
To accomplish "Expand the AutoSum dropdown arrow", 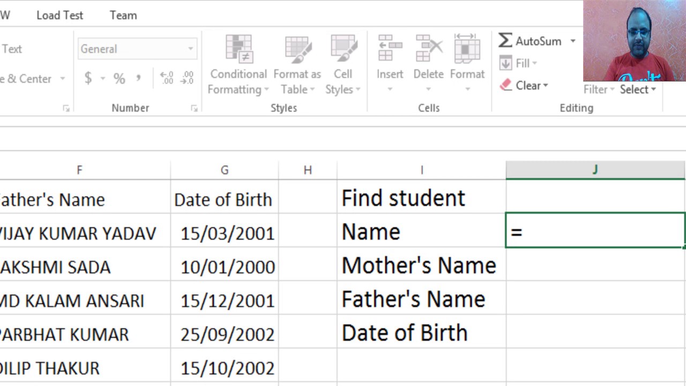I will [x=572, y=41].
